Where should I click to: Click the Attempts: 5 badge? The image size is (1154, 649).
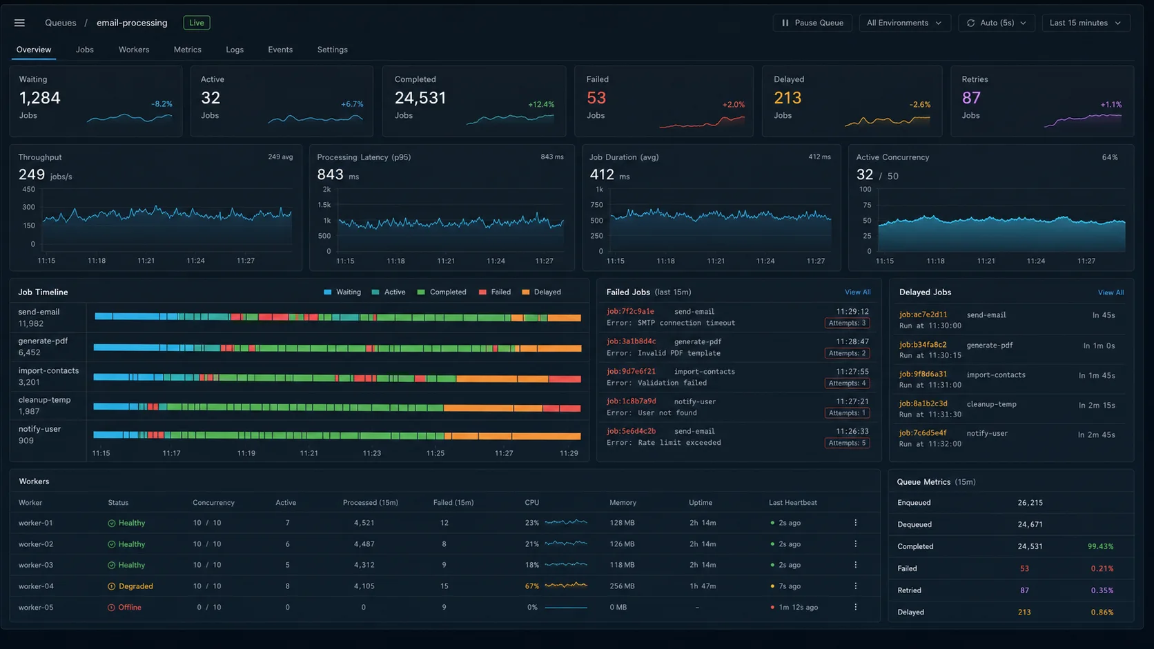(x=847, y=443)
